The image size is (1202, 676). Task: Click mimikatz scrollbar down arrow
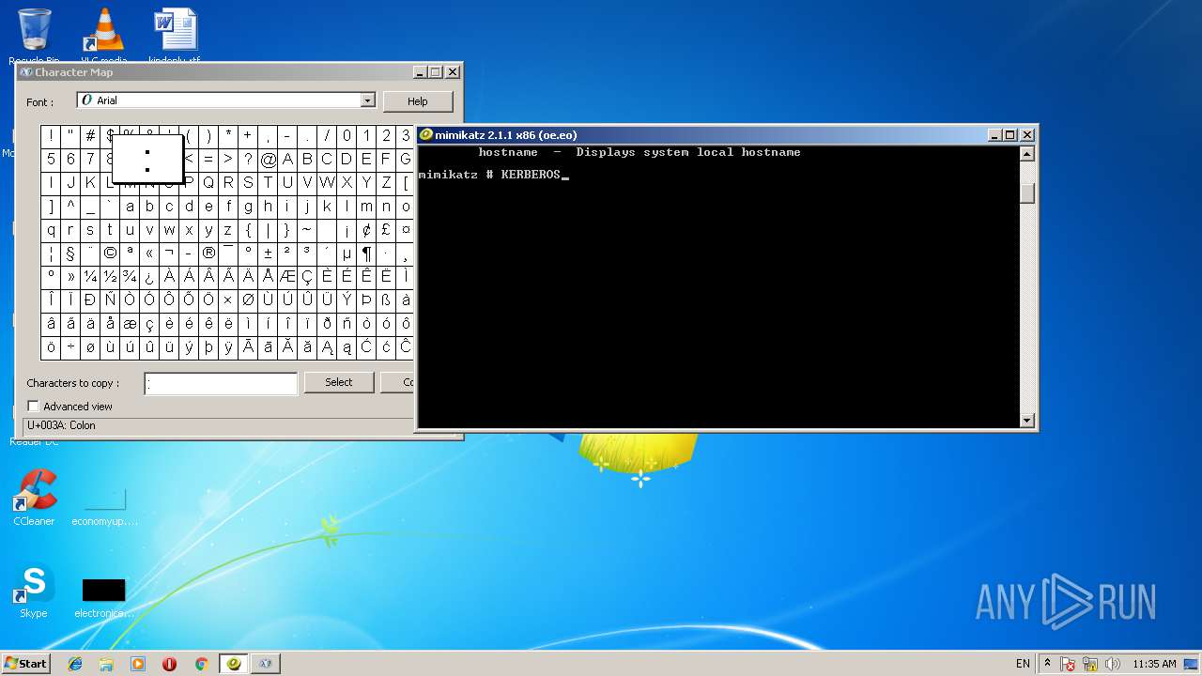(1027, 421)
